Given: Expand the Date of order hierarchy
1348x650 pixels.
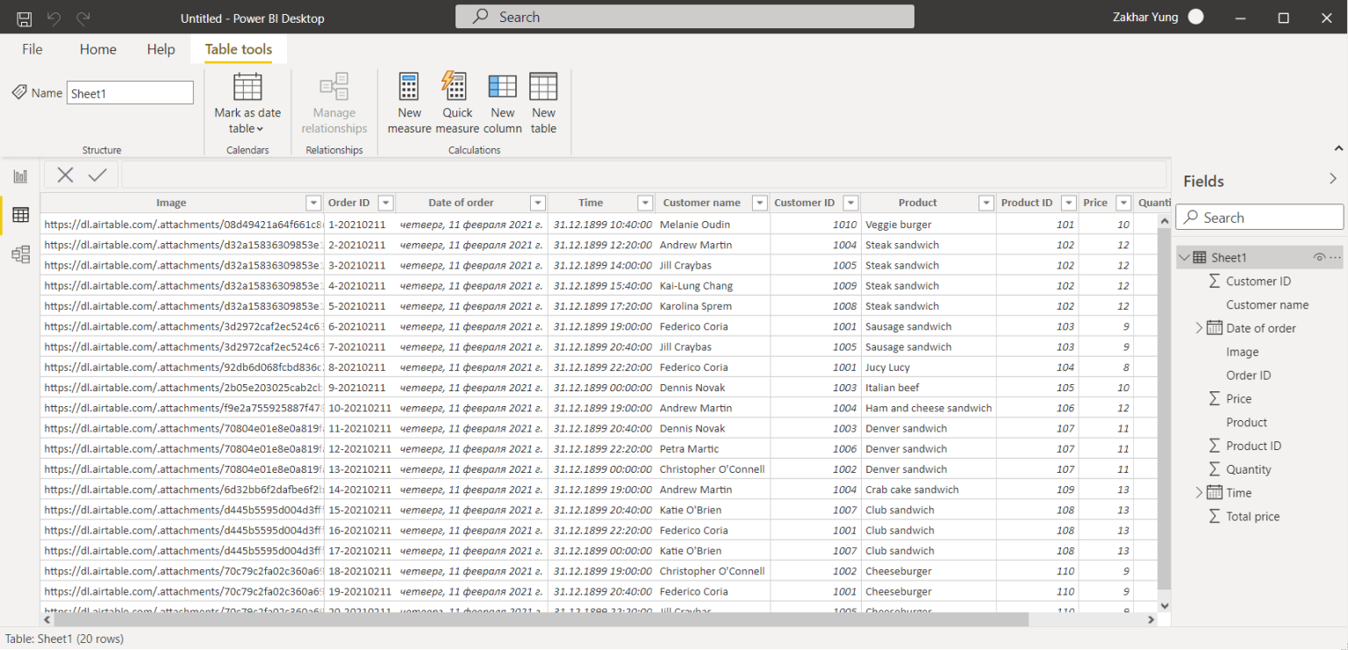Looking at the screenshot, I should click(x=1200, y=327).
